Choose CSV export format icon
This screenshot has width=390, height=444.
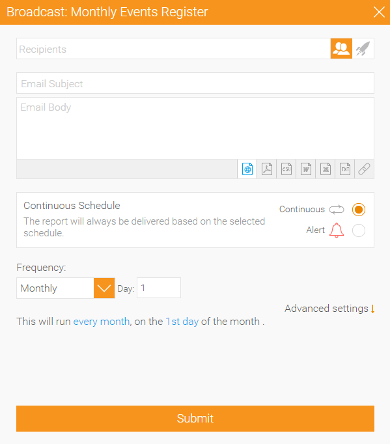[286, 169]
